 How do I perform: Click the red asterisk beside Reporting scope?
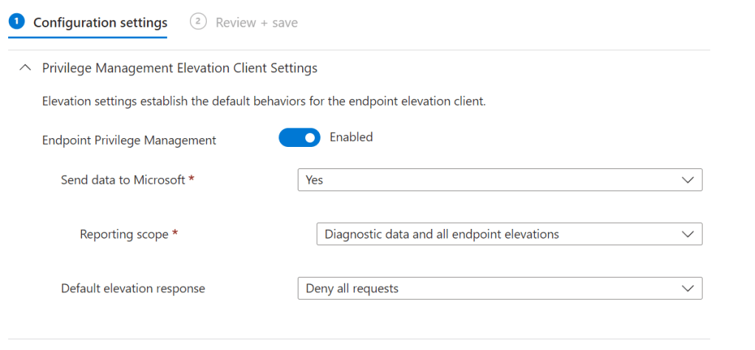click(x=175, y=234)
